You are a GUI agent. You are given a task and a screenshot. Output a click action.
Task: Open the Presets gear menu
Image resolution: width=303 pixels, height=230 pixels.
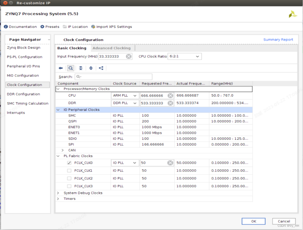[50, 27]
